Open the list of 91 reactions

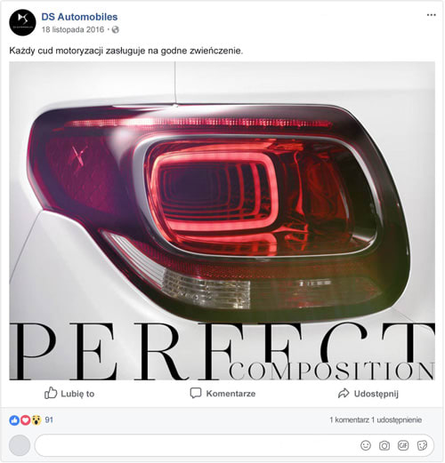click(x=49, y=419)
